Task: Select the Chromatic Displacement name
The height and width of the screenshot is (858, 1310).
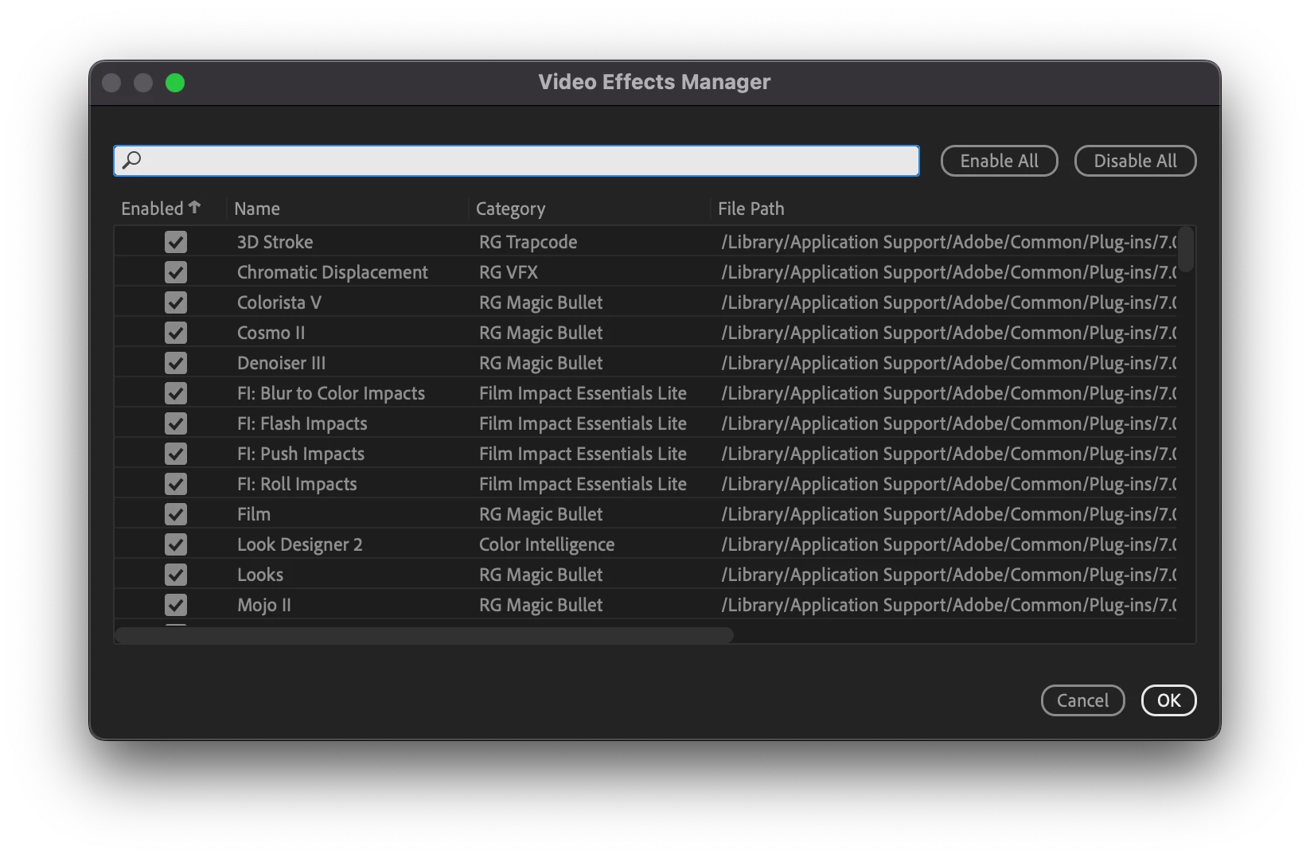Action: coord(332,272)
